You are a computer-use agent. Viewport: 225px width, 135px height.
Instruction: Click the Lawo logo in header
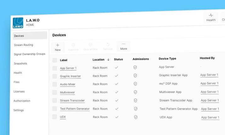(x=18, y=23)
